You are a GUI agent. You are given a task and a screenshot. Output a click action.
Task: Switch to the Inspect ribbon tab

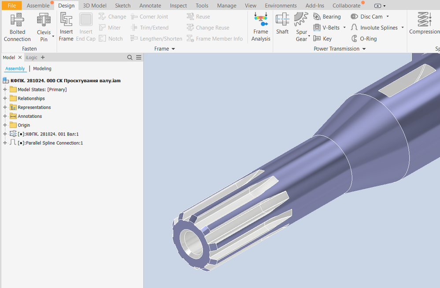coord(178,6)
